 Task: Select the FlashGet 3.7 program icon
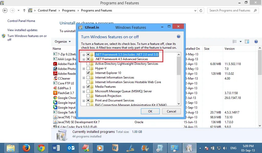point(55,93)
